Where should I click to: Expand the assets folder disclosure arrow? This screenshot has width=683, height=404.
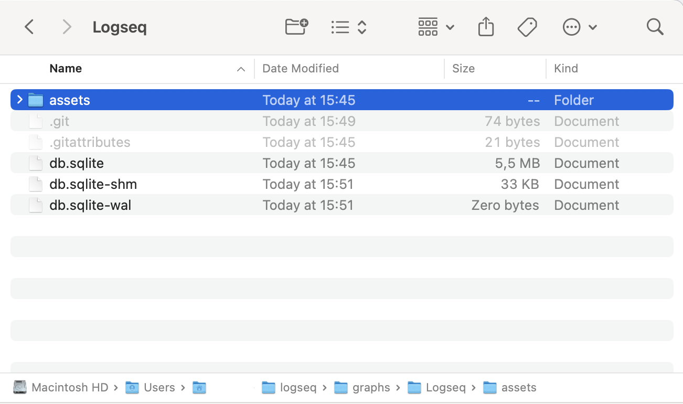point(19,100)
